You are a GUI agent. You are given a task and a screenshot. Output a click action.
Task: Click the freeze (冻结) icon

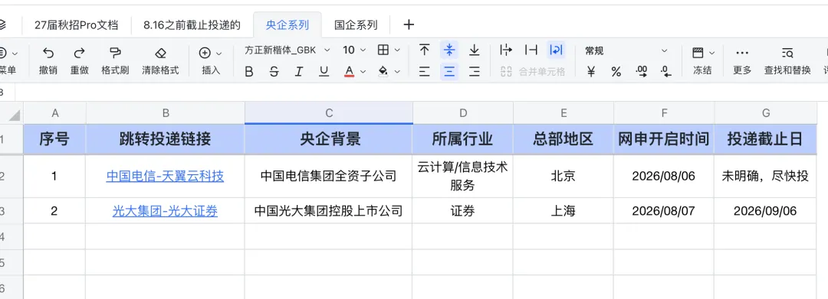(x=698, y=52)
